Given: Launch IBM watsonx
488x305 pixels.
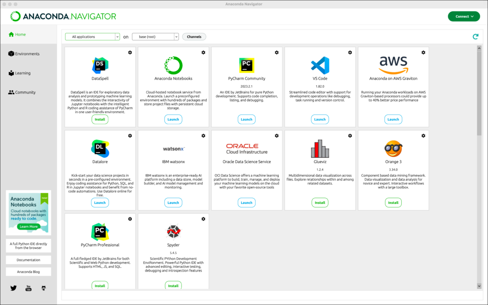Looking at the screenshot, I should (x=173, y=203).
